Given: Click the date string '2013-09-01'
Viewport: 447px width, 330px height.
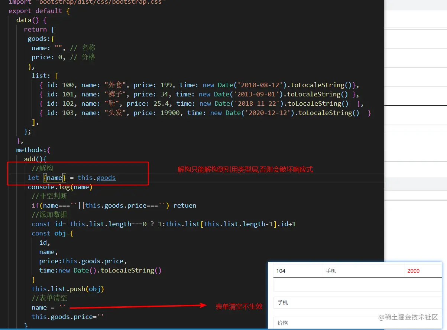Looking at the screenshot, I should tap(256, 94).
